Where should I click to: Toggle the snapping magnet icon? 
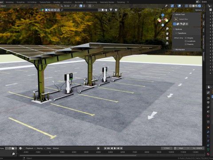pos(81,6)
